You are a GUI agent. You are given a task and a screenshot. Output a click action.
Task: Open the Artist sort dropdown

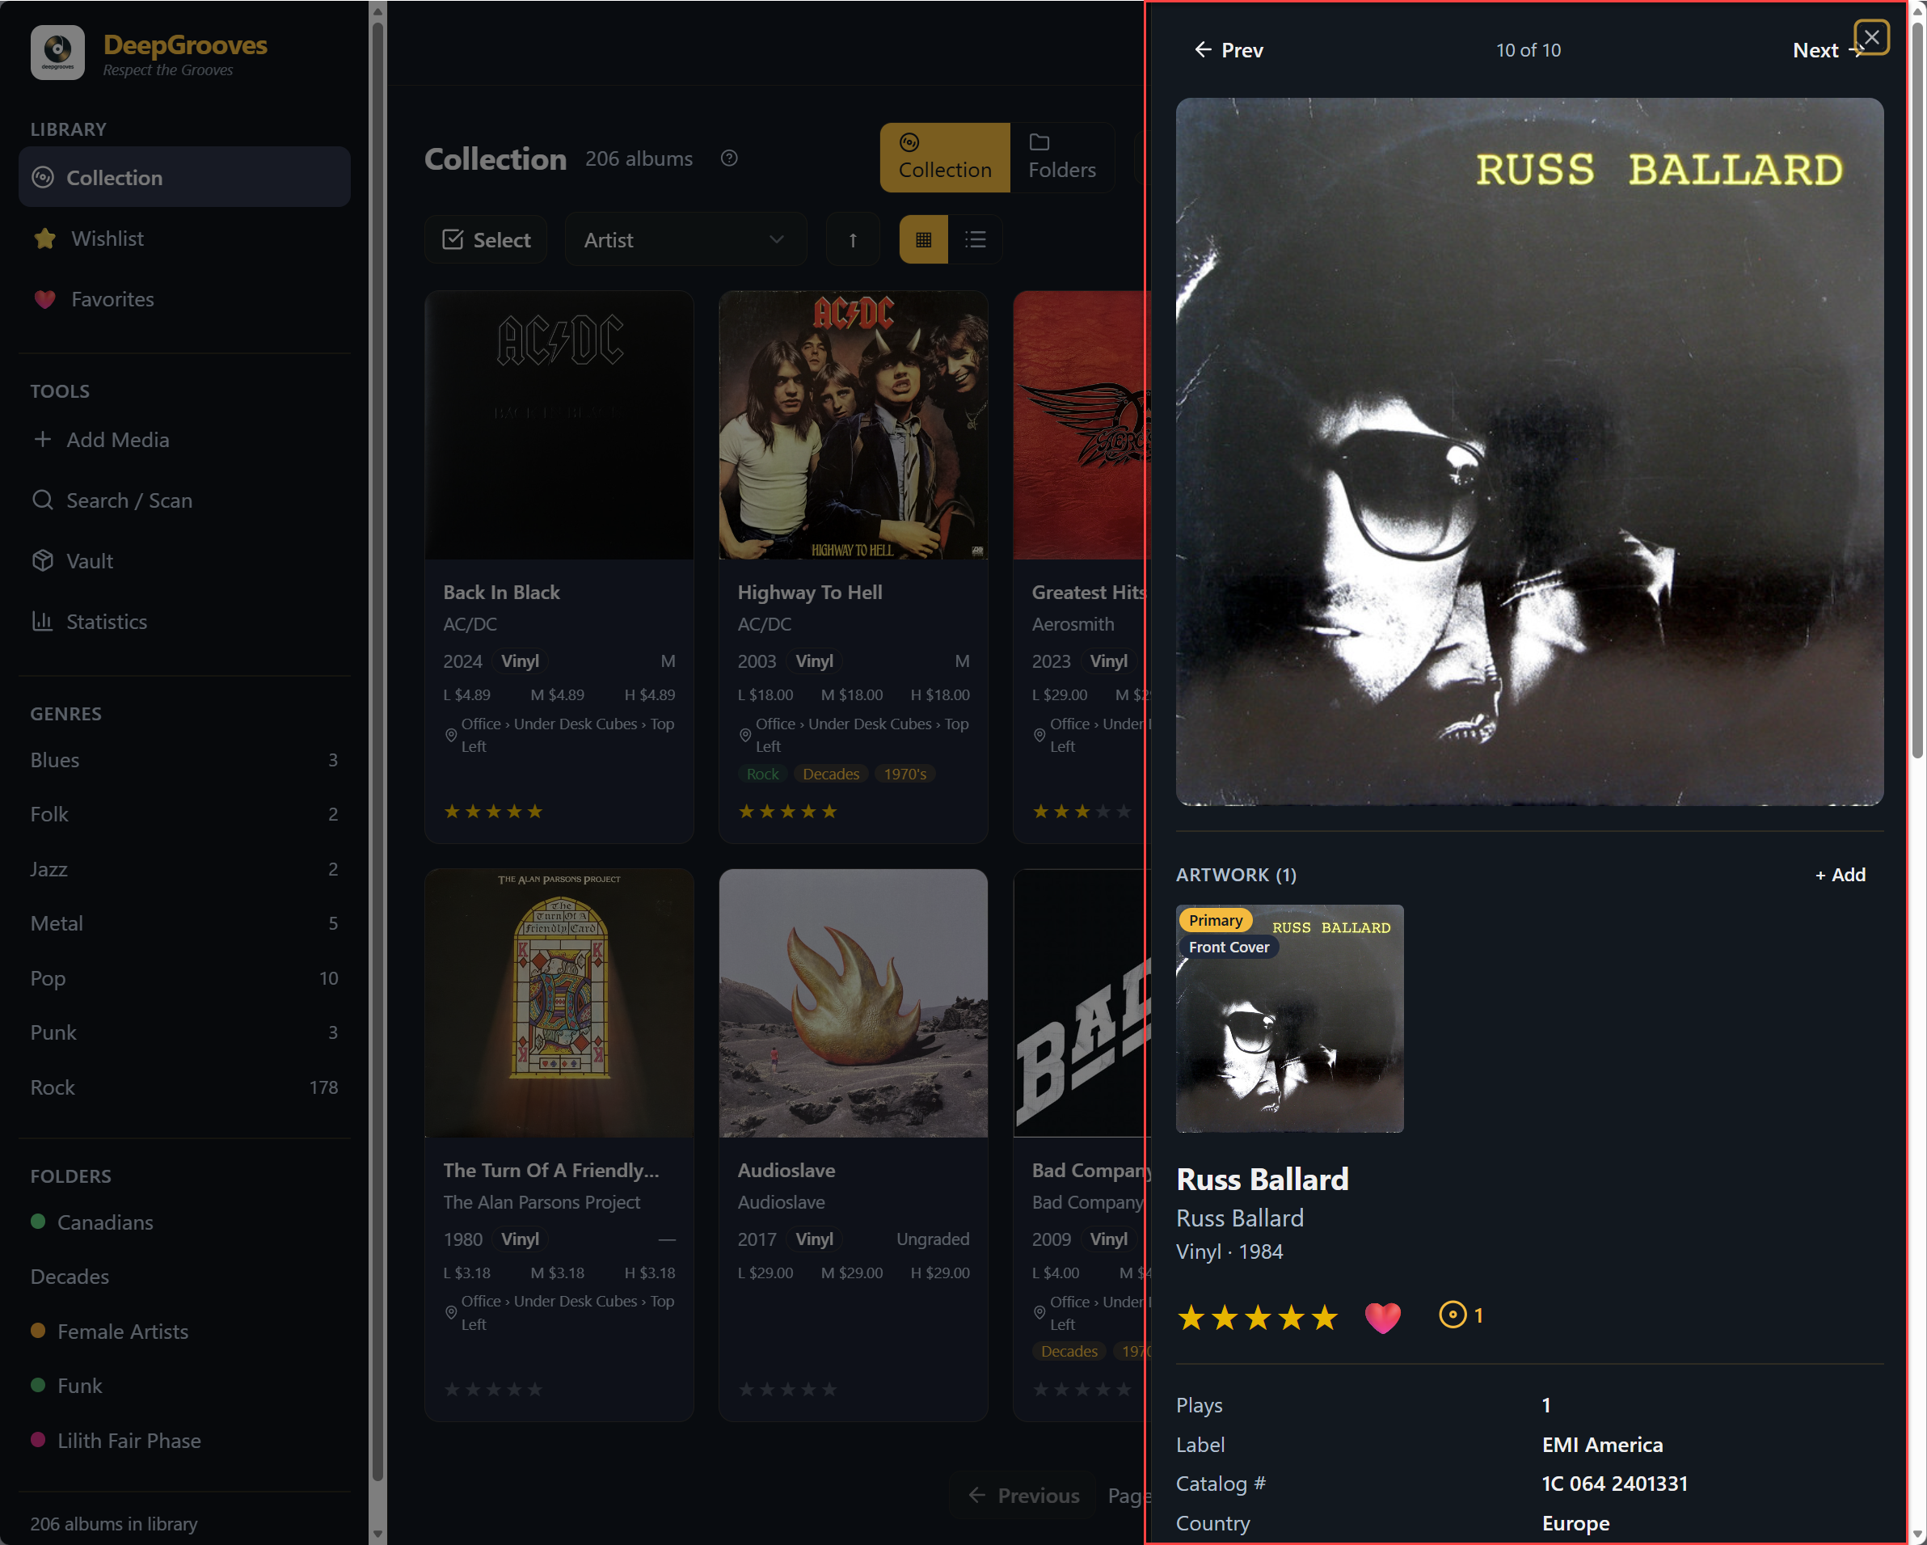tap(685, 239)
